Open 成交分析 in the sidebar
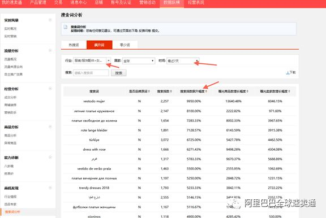 point(10,97)
